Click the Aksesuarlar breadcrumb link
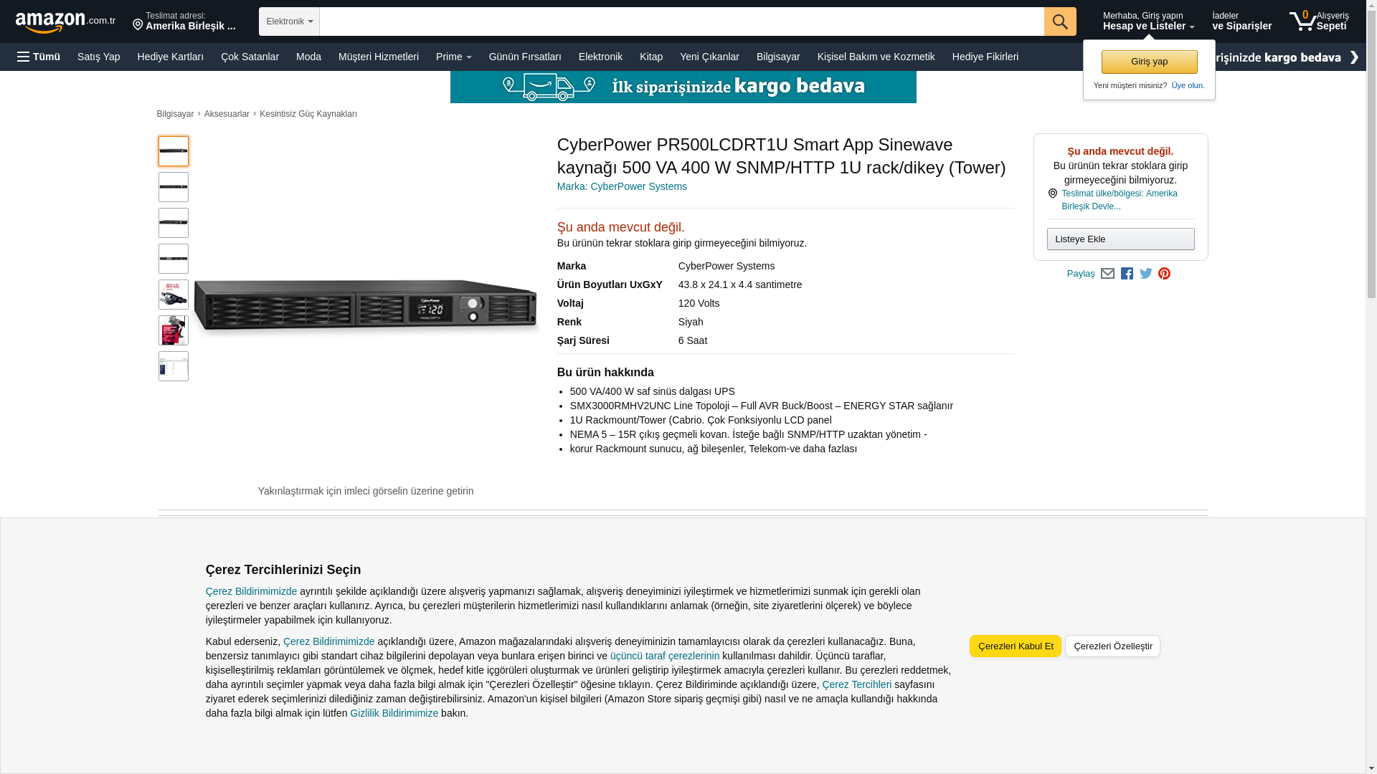This screenshot has width=1377, height=774. [227, 114]
